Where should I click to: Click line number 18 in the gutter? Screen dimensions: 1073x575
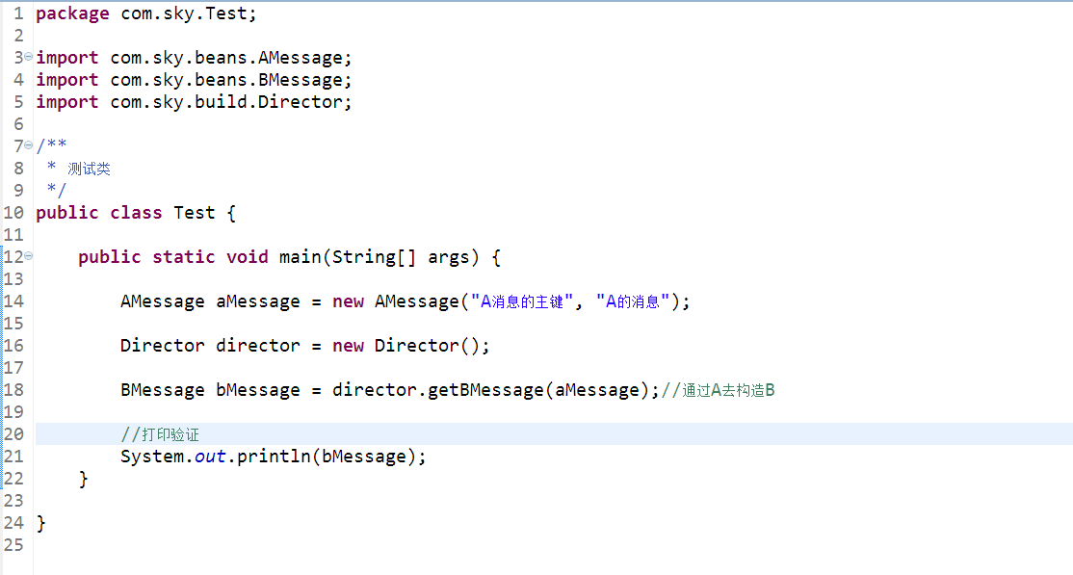tap(13, 390)
